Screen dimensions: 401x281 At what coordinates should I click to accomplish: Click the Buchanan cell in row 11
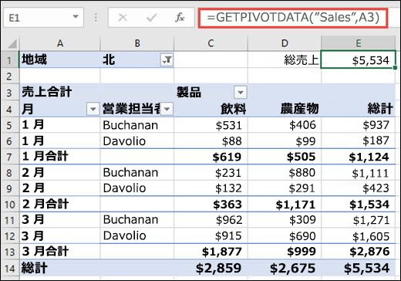pyautogui.click(x=137, y=220)
